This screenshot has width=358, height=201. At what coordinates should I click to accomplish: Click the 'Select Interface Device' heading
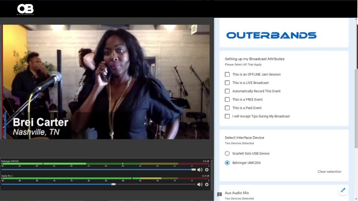click(x=244, y=138)
